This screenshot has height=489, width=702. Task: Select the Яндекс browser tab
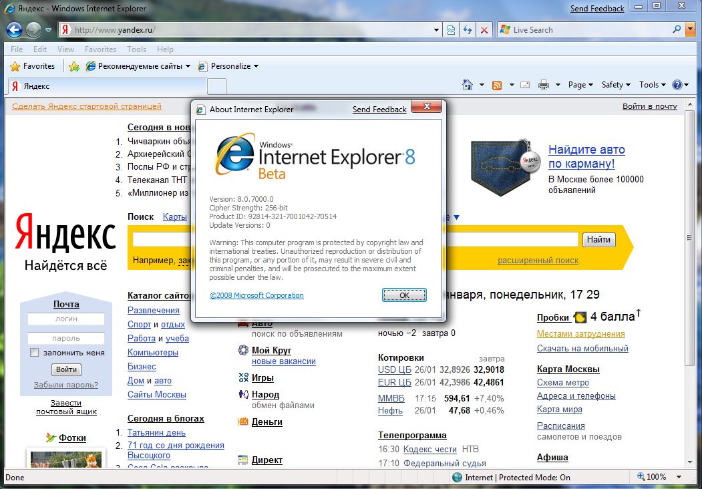pos(107,86)
